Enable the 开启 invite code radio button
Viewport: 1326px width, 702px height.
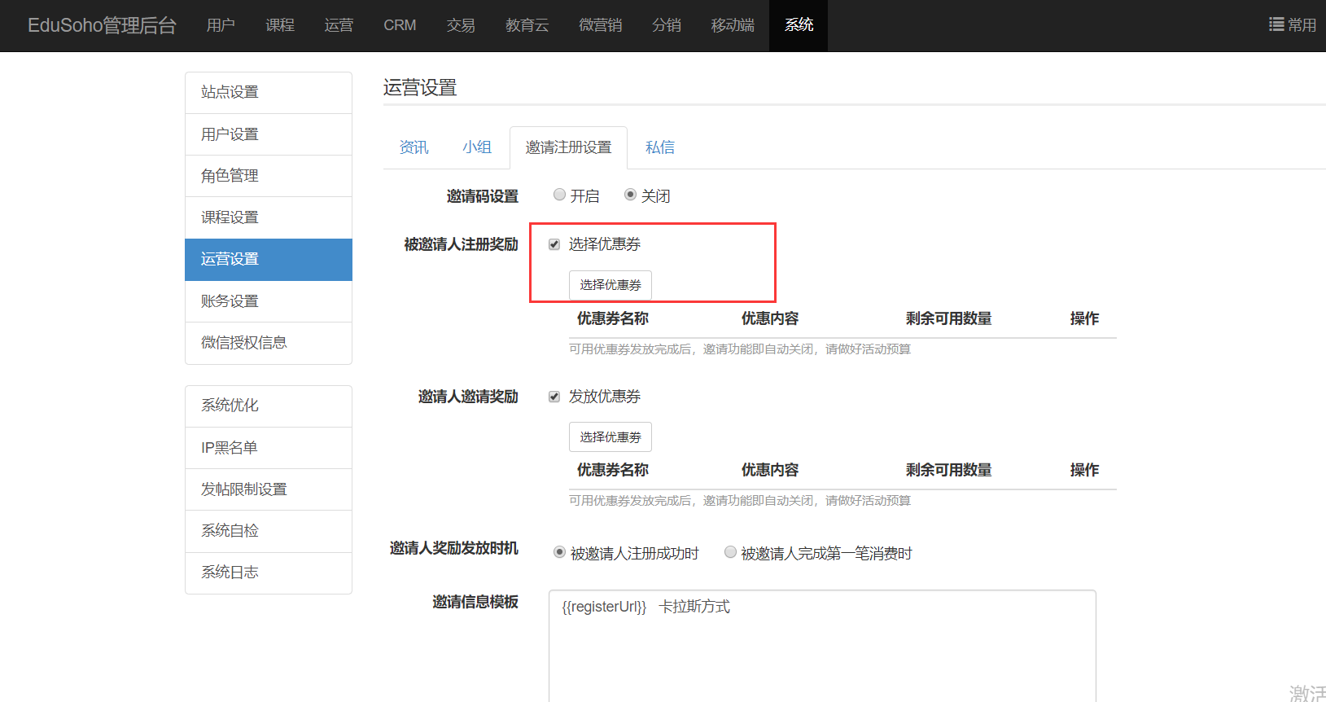point(559,195)
